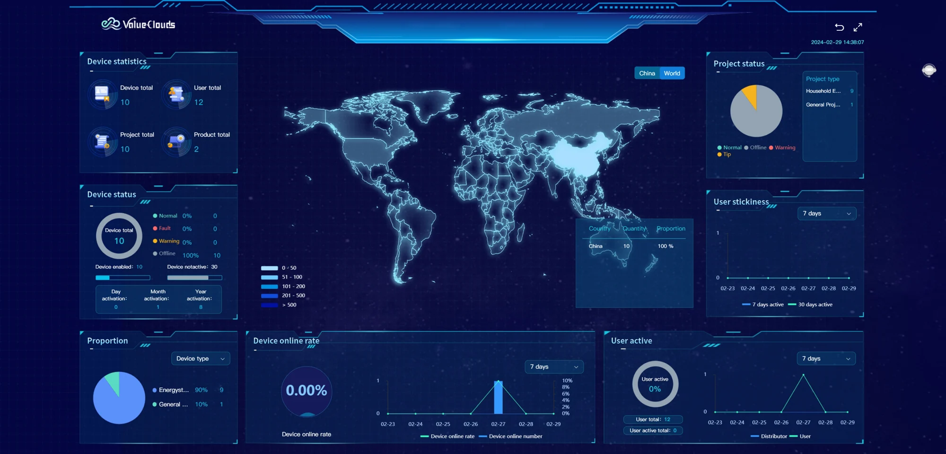
Task: Toggle the 7 days active legend
Action: pos(763,305)
